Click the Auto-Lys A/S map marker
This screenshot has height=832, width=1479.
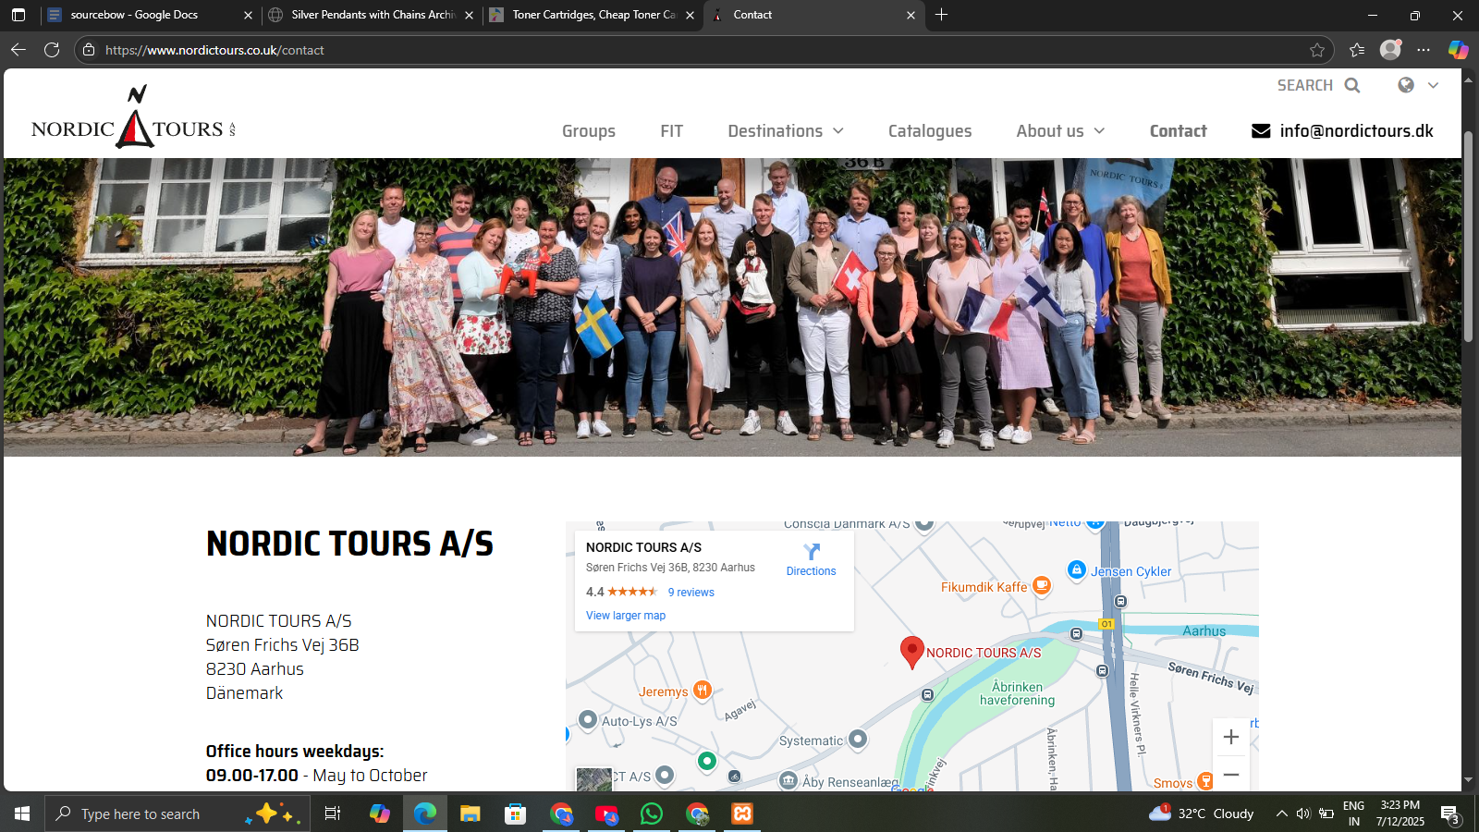tap(588, 719)
